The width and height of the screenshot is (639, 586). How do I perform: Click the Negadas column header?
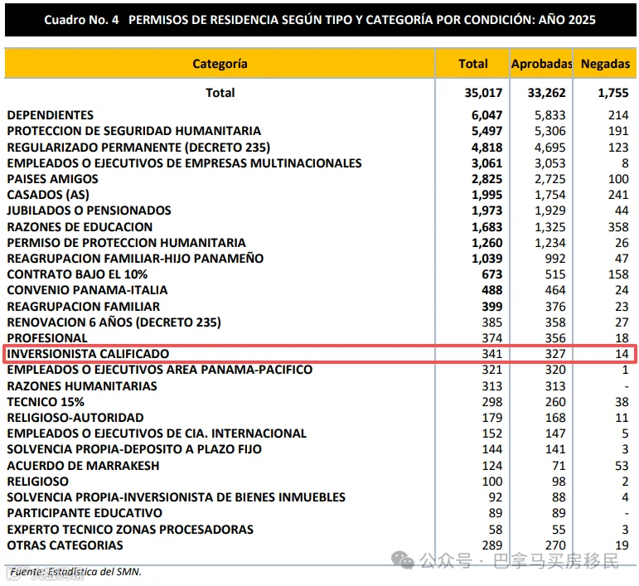pos(605,64)
